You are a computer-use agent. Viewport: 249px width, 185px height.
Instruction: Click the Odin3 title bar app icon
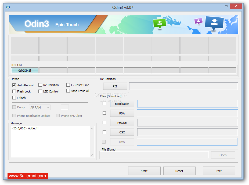click(x=8, y=7)
